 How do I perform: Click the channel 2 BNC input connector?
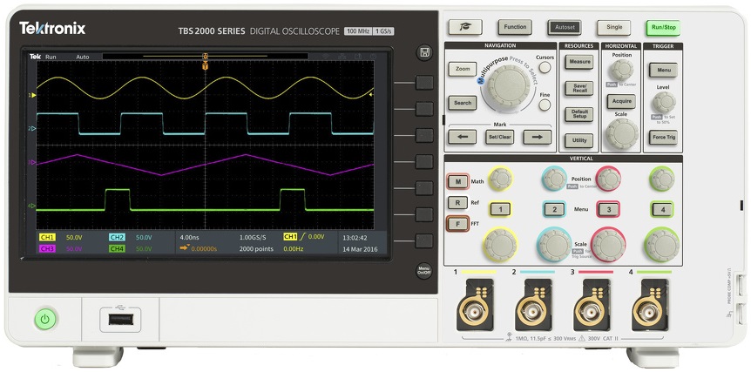[x=533, y=312]
